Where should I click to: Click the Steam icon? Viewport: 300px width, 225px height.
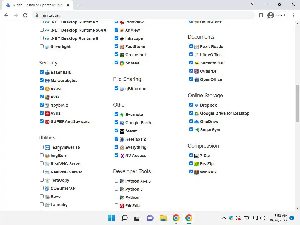tap(122, 131)
